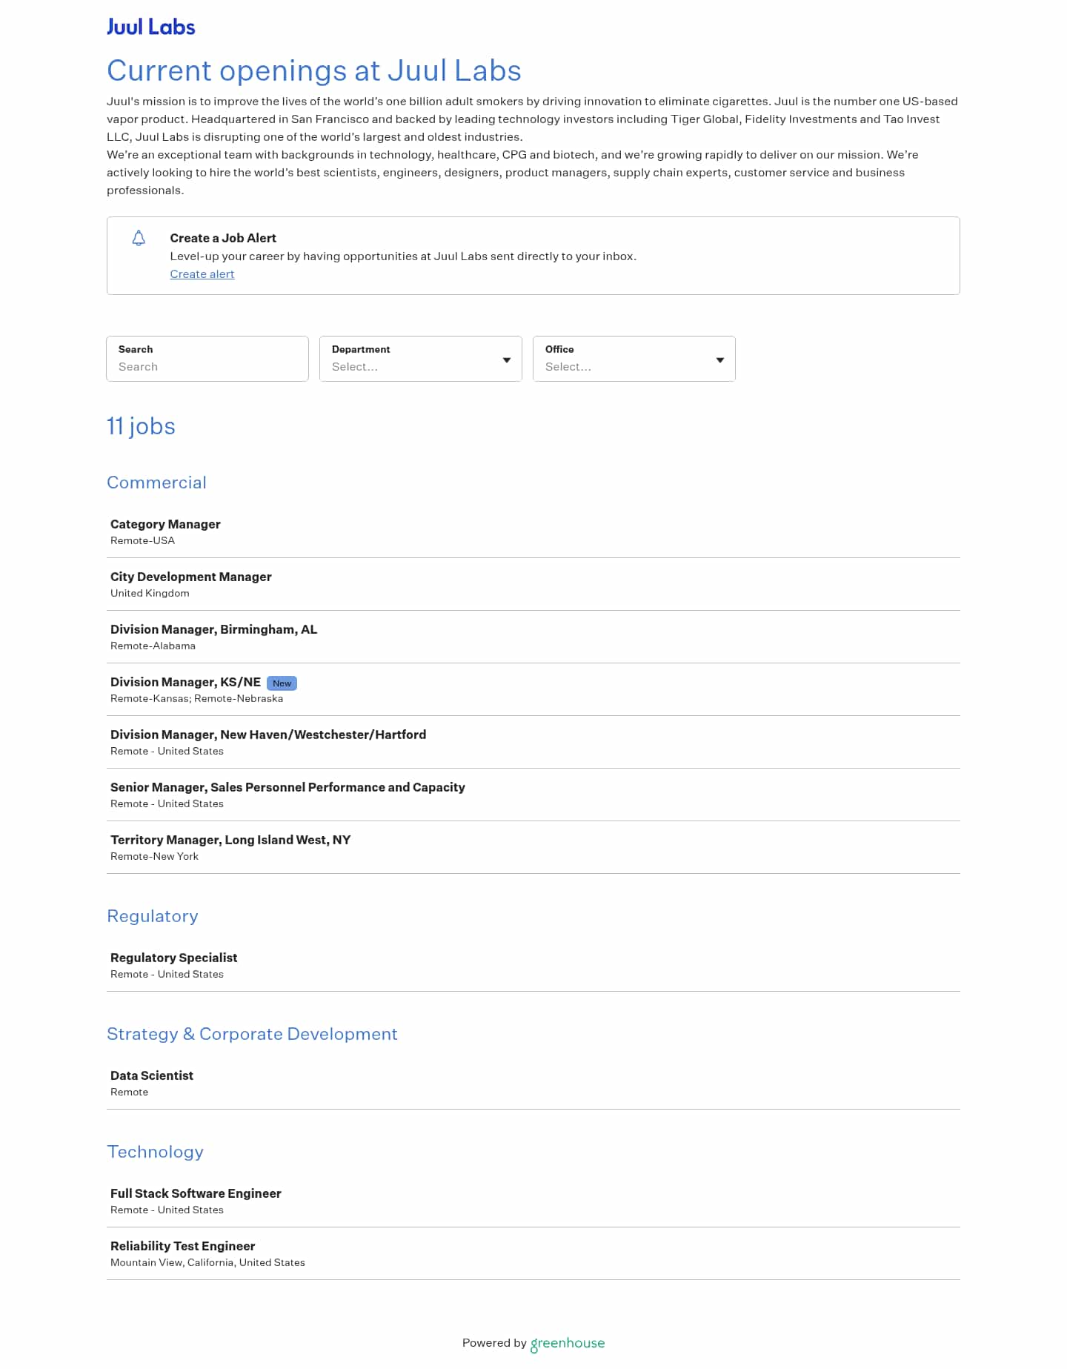This screenshot has height=1369, width=1067.
Task: Open Territory Manager, Long Island West listing
Action: coord(230,840)
